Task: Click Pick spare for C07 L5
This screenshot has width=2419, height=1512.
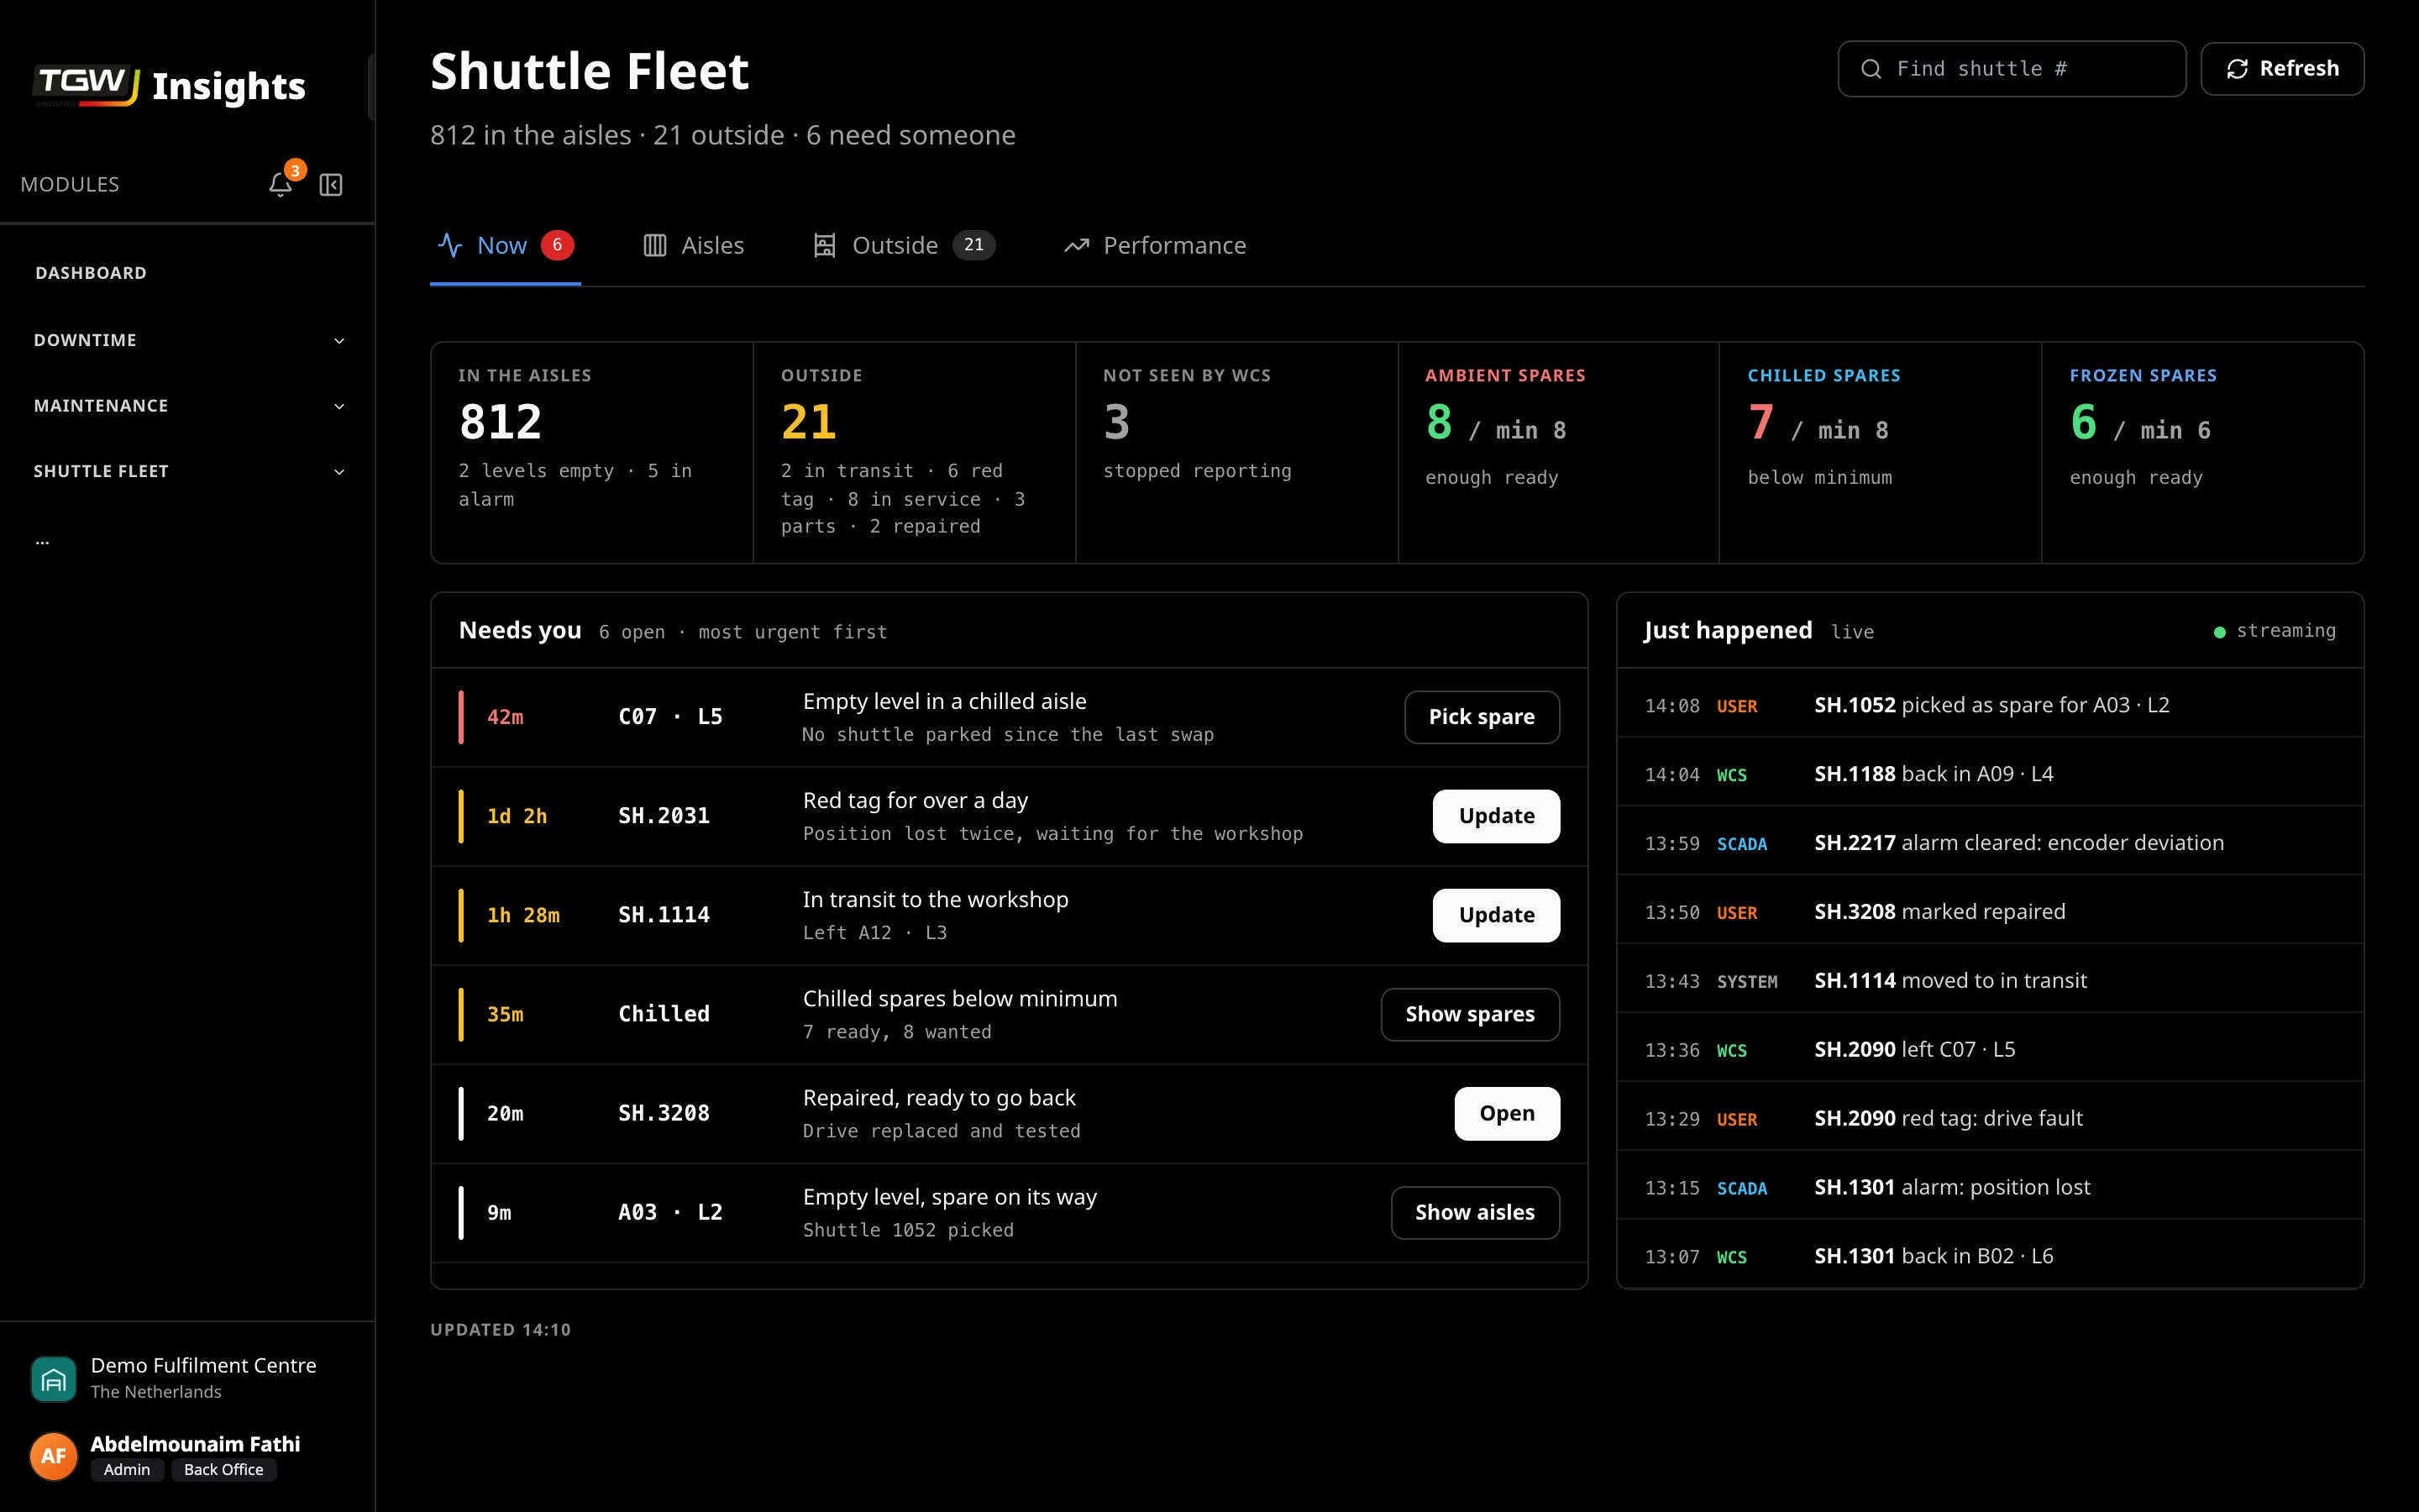Action: tap(1482, 717)
